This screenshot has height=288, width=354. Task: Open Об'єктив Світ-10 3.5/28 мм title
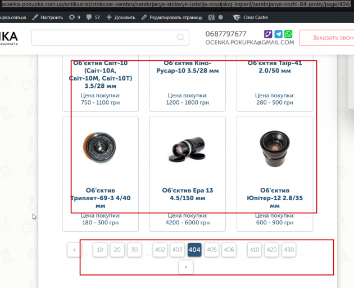101,74
